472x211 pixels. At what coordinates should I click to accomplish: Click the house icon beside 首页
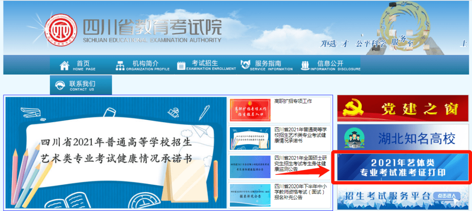pos(64,65)
